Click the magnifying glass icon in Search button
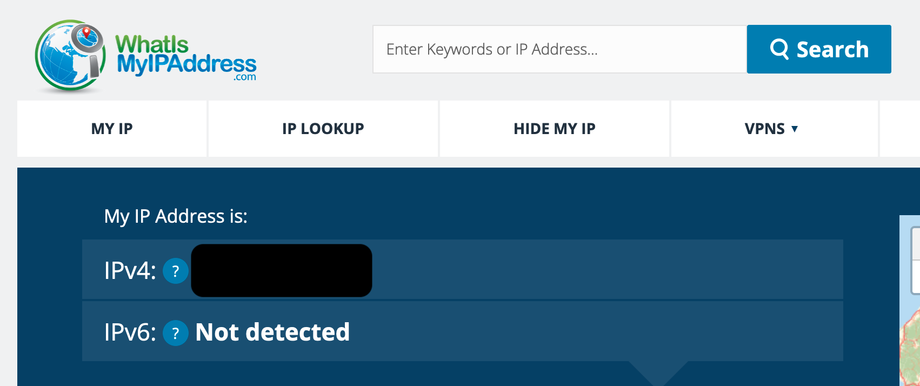The width and height of the screenshot is (920, 386). click(779, 49)
